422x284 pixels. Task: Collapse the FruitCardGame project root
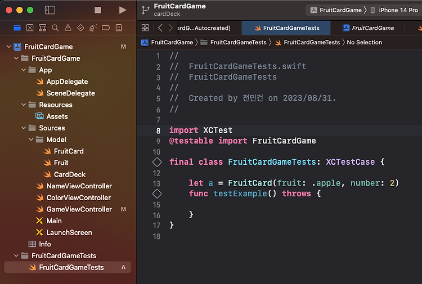[x=8, y=47]
